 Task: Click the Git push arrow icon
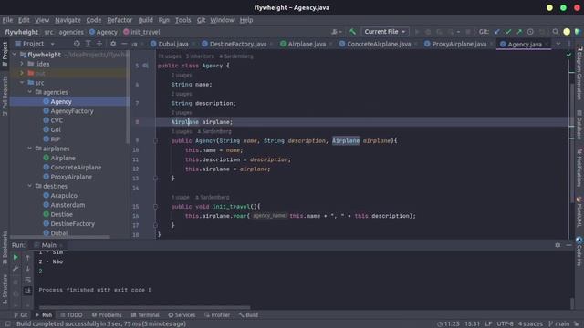(x=519, y=32)
